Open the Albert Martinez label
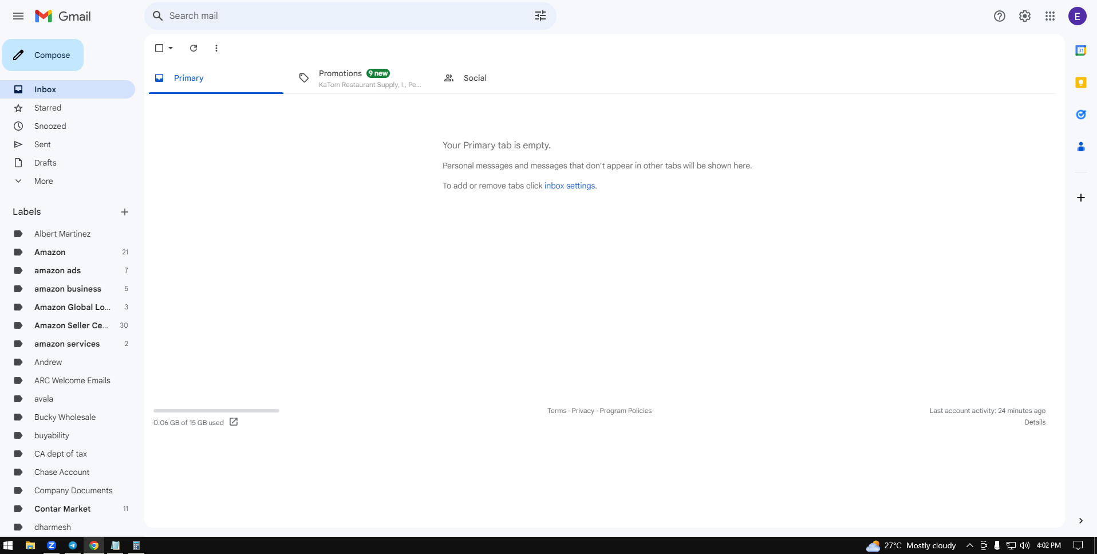 (68, 234)
